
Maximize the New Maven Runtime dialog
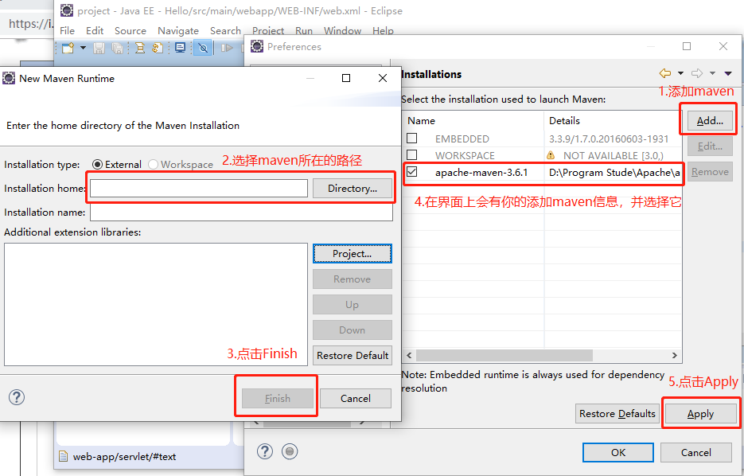click(346, 78)
